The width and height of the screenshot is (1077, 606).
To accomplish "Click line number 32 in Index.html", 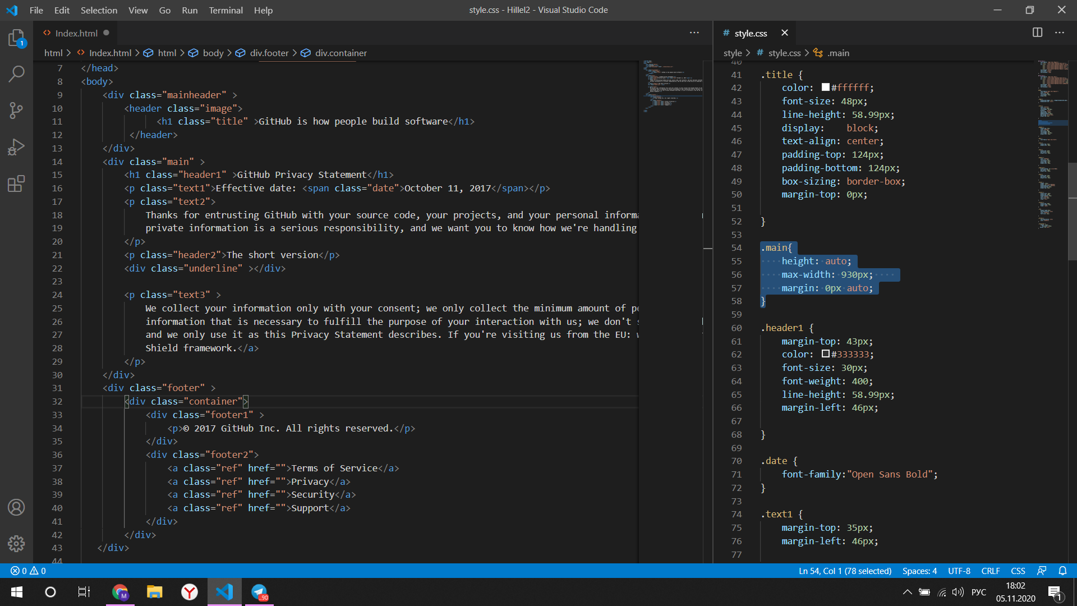I will click(x=57, y=401).
